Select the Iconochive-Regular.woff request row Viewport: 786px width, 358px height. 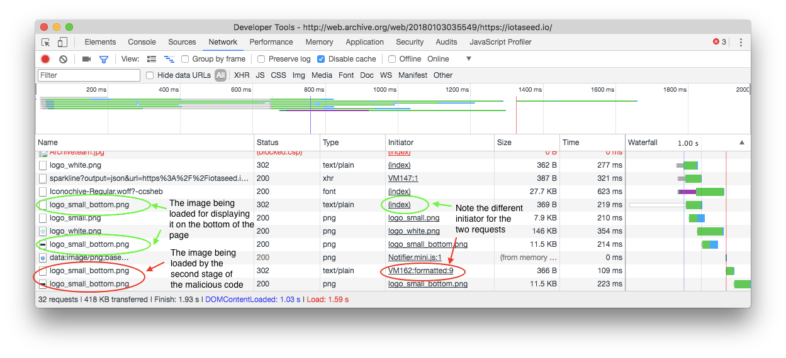pos(393,192)
